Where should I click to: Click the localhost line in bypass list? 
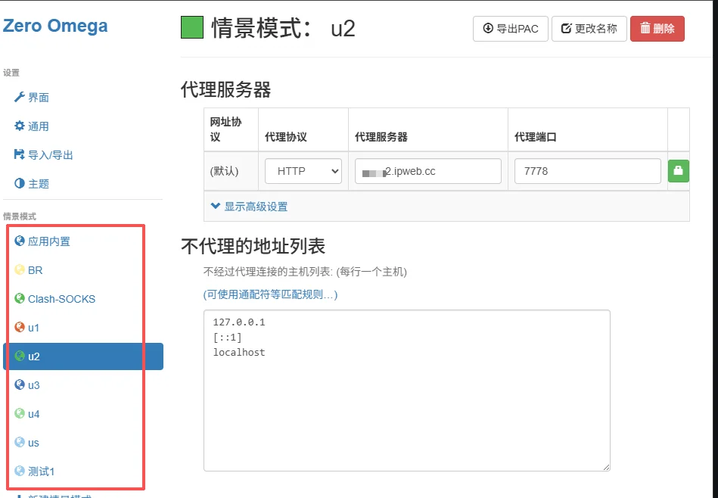click(x=239, y=353)
